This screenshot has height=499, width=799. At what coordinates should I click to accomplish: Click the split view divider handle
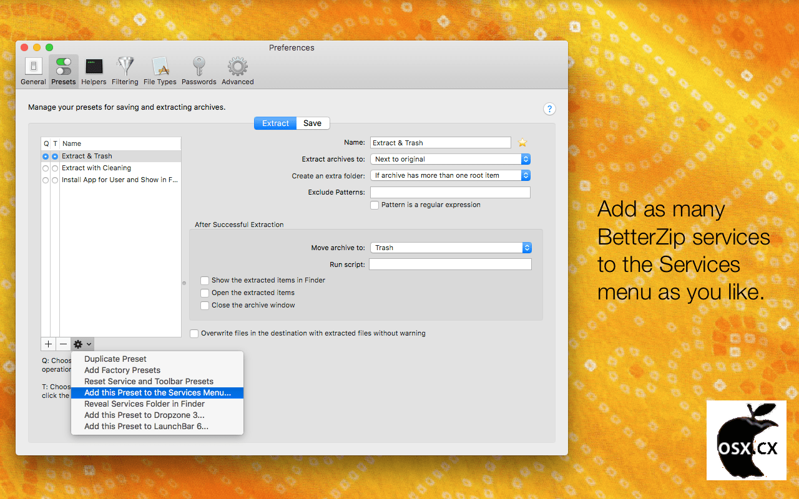coord(184,283)
